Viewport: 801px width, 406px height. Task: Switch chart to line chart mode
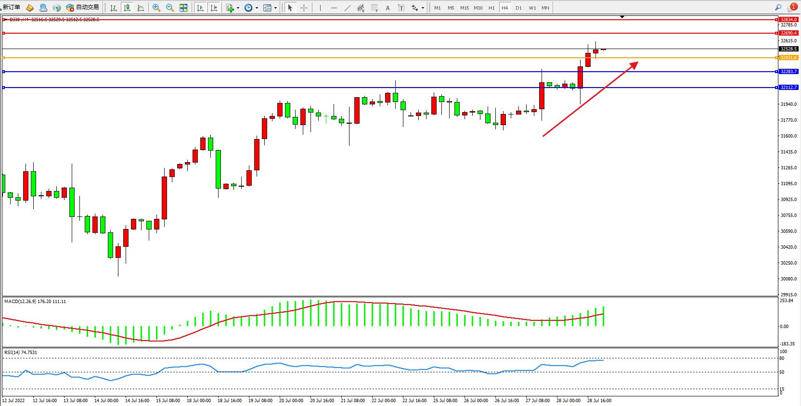(141, 8)
